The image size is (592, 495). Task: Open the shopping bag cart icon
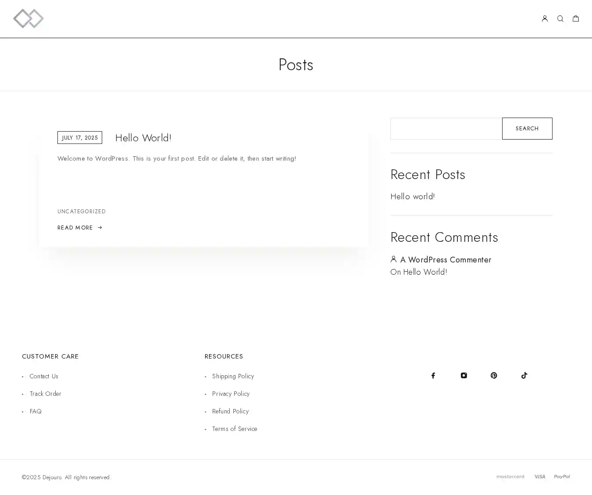576,18
